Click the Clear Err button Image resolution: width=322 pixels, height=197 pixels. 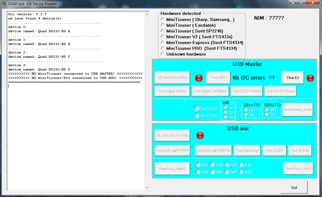[293, 78]
